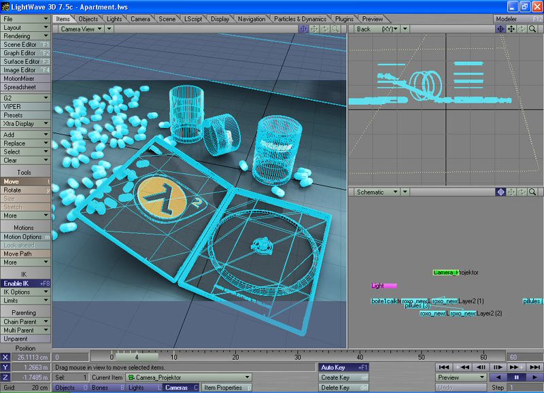Click the Delete Key button
Viewport: 544px width, 393px height.
click(343, 388)
